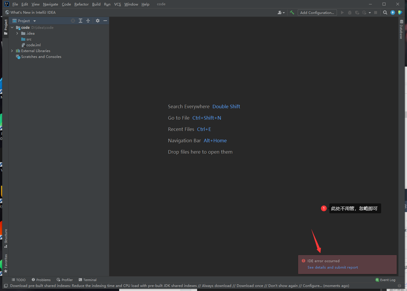
Task: Open the run options dropdown arrow
Action: point(370,13)
